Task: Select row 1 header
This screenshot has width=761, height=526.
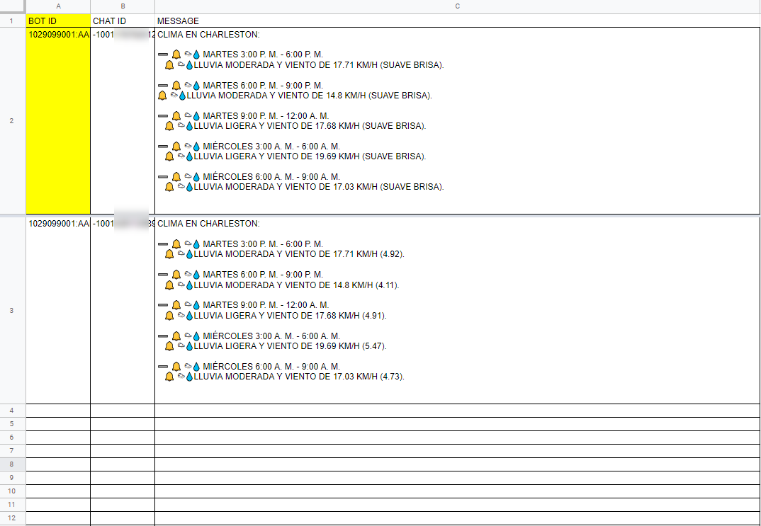Action: 13,21
